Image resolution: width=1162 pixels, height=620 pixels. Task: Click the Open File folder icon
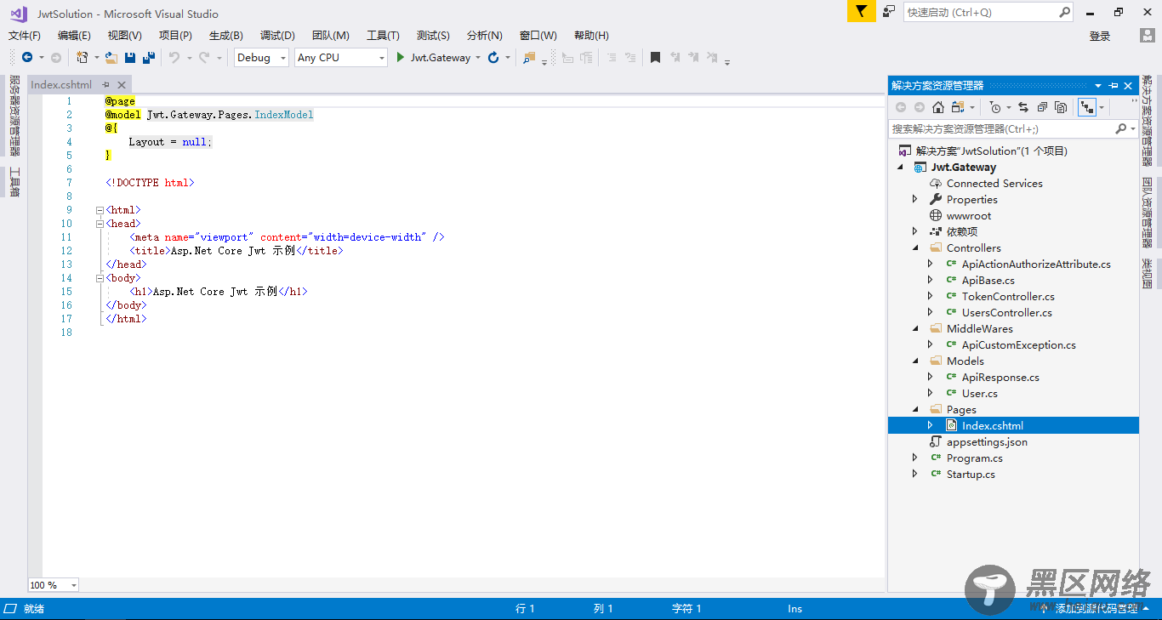coord(111,58)
